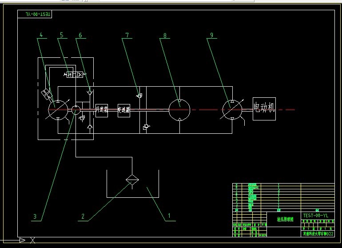Select the oil filter diamond symbol in the tank
The image size is (342, 248).
[x=132, y=180]
